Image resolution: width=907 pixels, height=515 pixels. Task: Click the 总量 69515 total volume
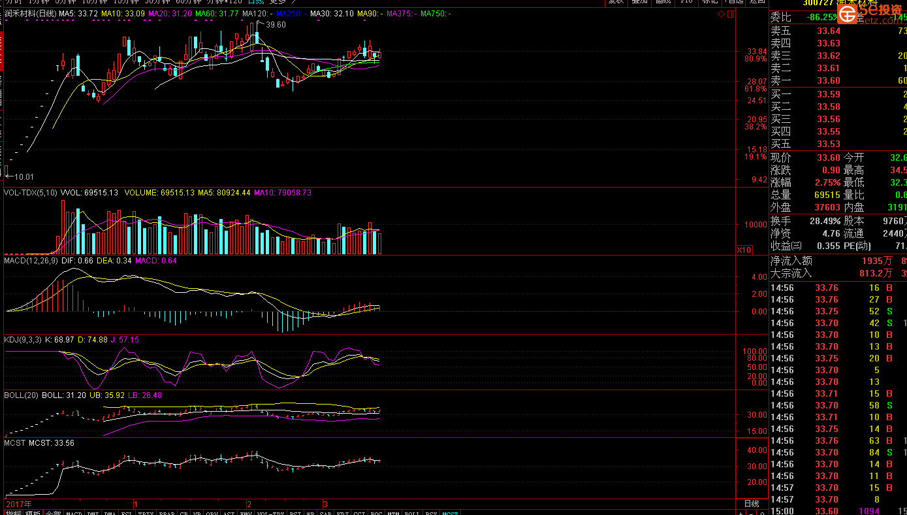coord(827,195)
